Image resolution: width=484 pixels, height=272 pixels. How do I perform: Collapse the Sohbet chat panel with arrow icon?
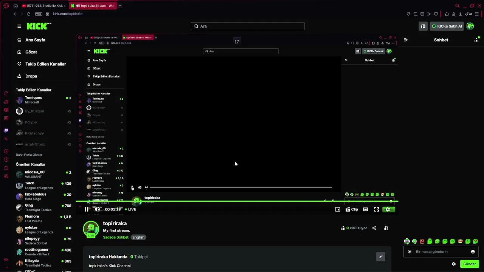[406, 40]
